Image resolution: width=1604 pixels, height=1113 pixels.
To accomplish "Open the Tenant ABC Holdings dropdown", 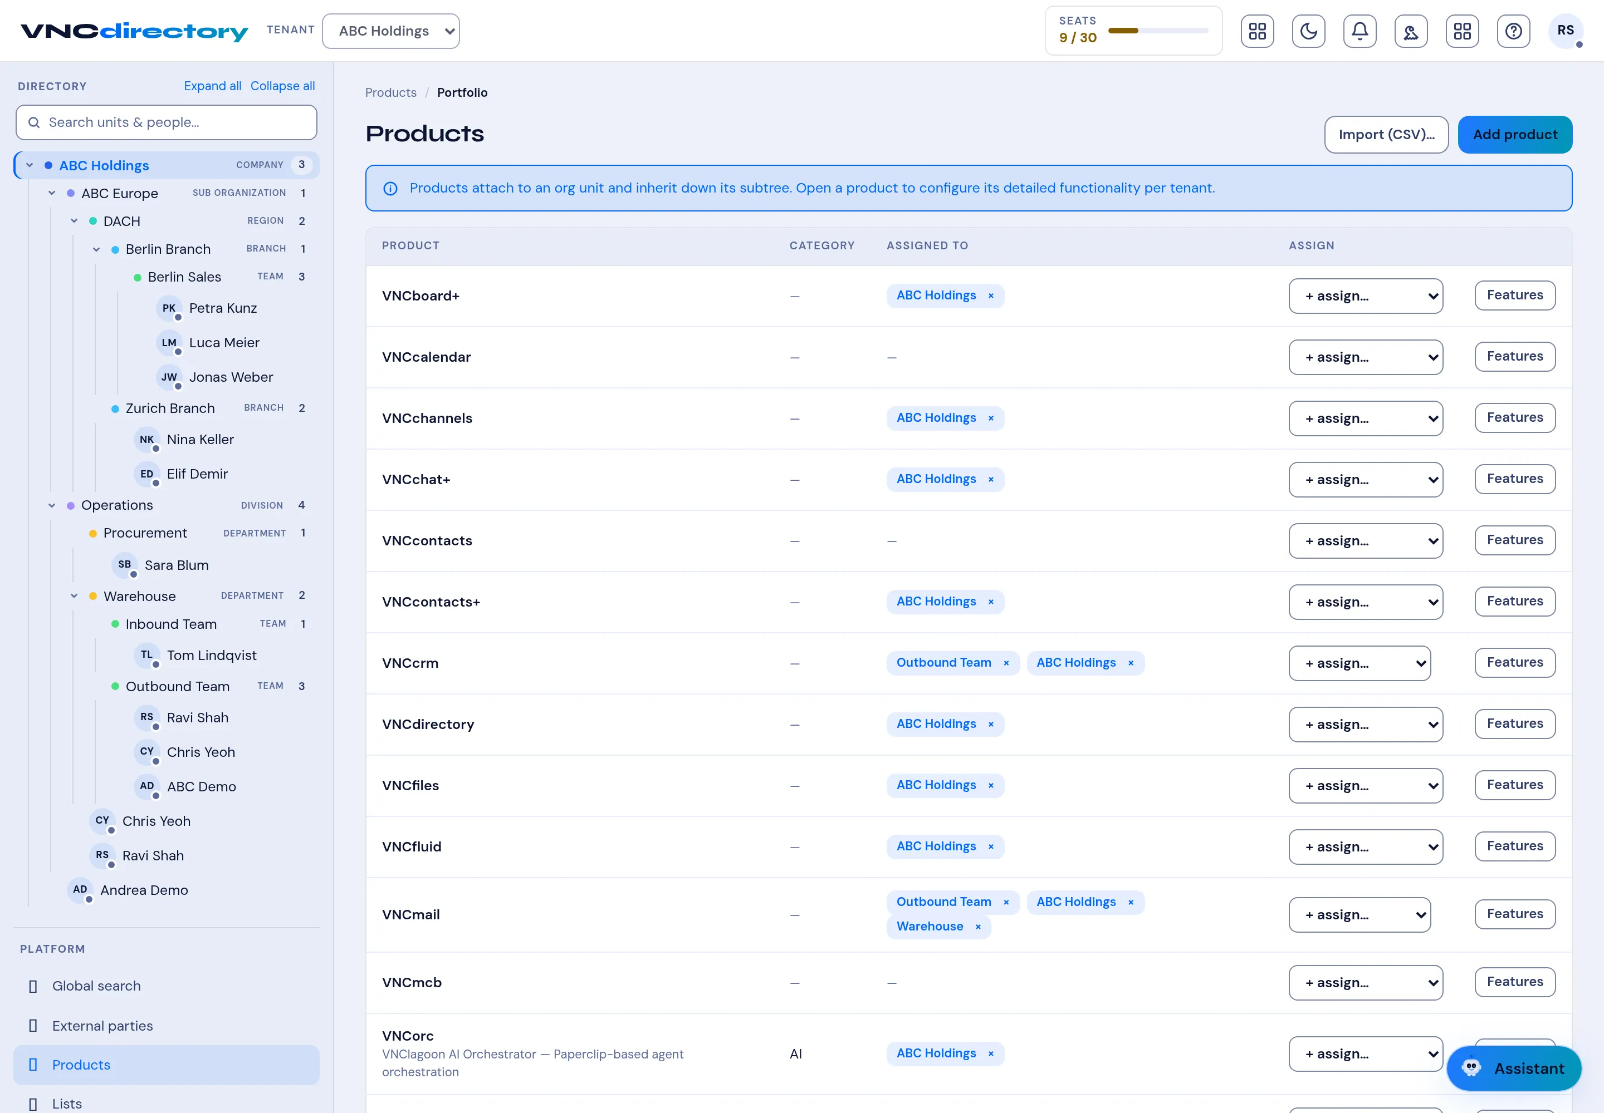I will [391, 31].
